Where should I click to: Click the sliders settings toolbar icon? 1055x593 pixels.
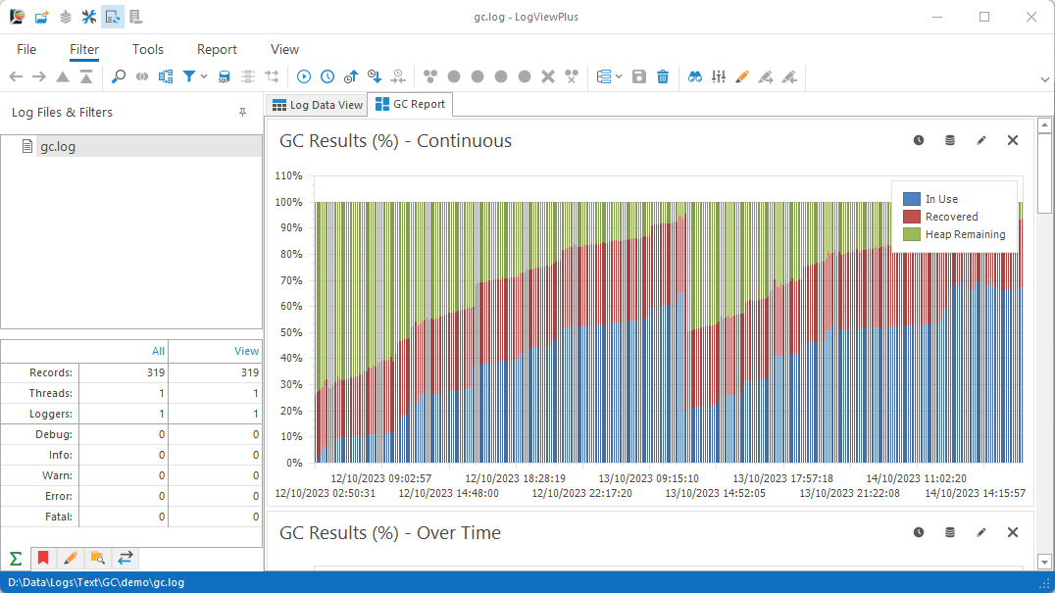pyautogui.click(x=719, y=76)
